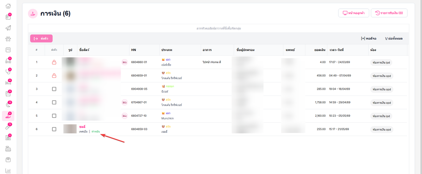Click the พอดีจอ fit-to-screen option
This screenshot has height=174, width=422.
pyautogui.click(x=368, y=38)
